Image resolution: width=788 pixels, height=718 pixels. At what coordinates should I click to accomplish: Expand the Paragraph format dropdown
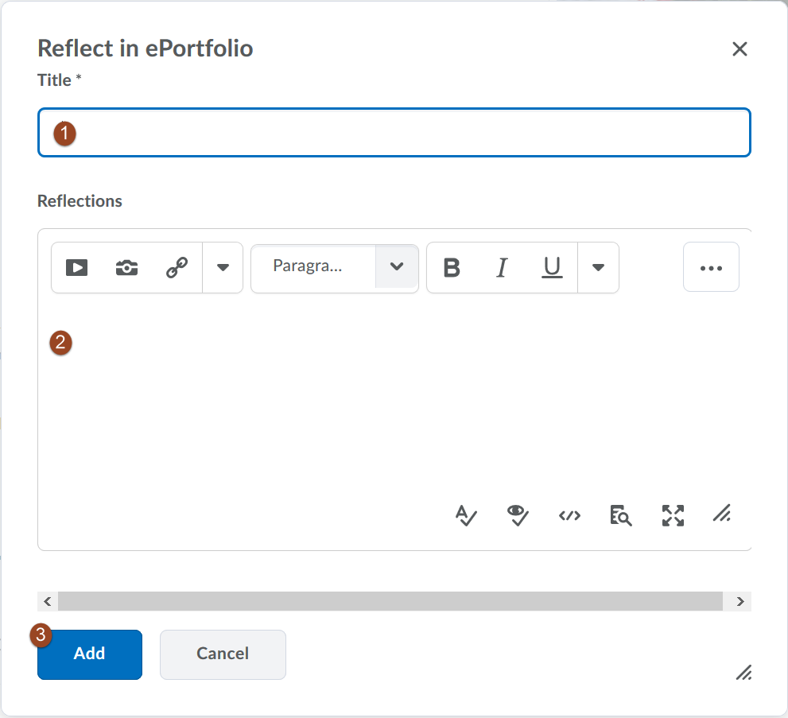point(397,266)
